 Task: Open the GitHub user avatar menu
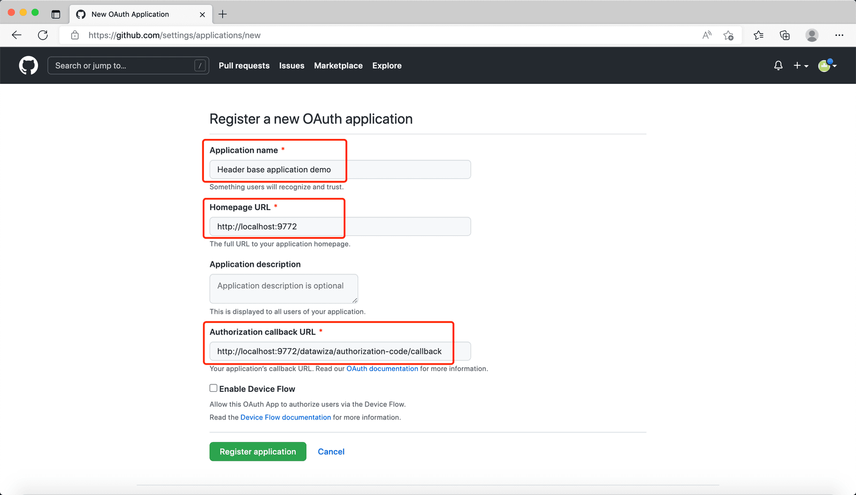click(827, 65)
